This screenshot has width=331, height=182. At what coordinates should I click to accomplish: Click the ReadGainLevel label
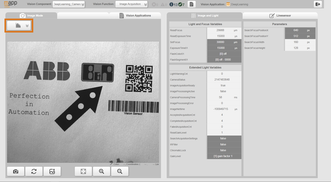click(x=178, y=133)
